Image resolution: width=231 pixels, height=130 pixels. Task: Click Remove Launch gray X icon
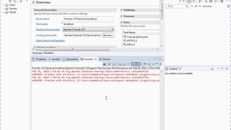[109, 64]
